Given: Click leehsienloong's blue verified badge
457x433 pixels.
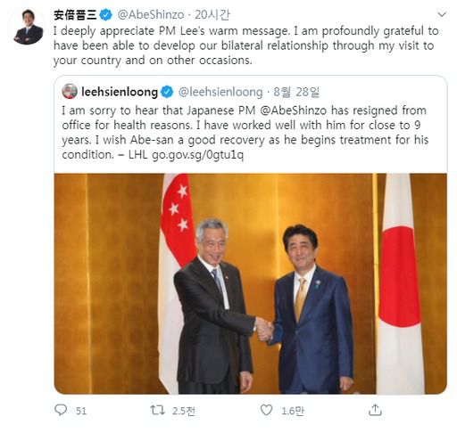Looking at the screenshot, I should pyautogui.click(x=167, y=92).
